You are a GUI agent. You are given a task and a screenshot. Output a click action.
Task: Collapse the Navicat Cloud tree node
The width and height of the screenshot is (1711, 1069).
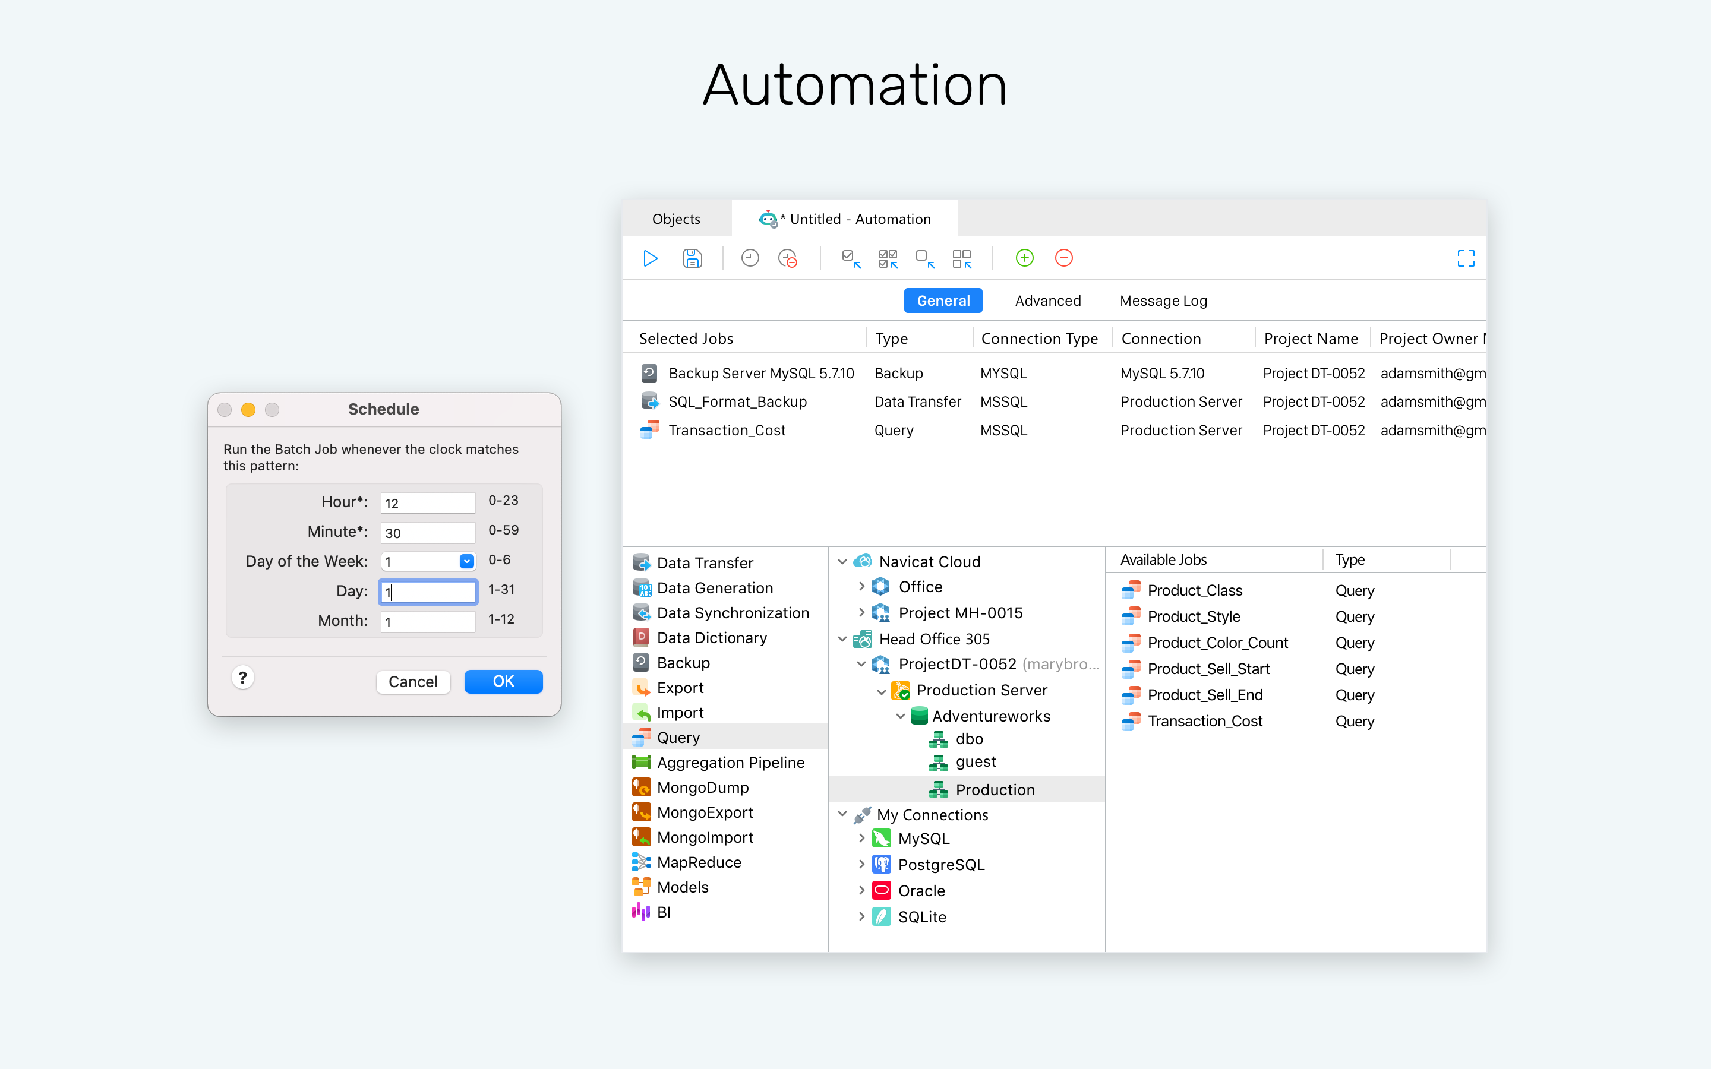click(842, 562)
